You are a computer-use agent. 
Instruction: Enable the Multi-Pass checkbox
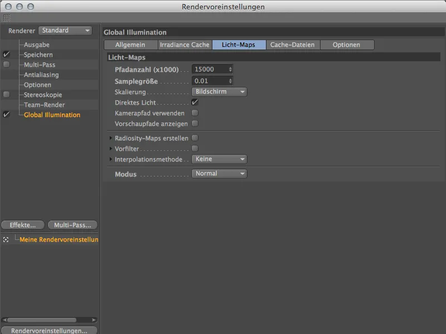tap(6, 65)
